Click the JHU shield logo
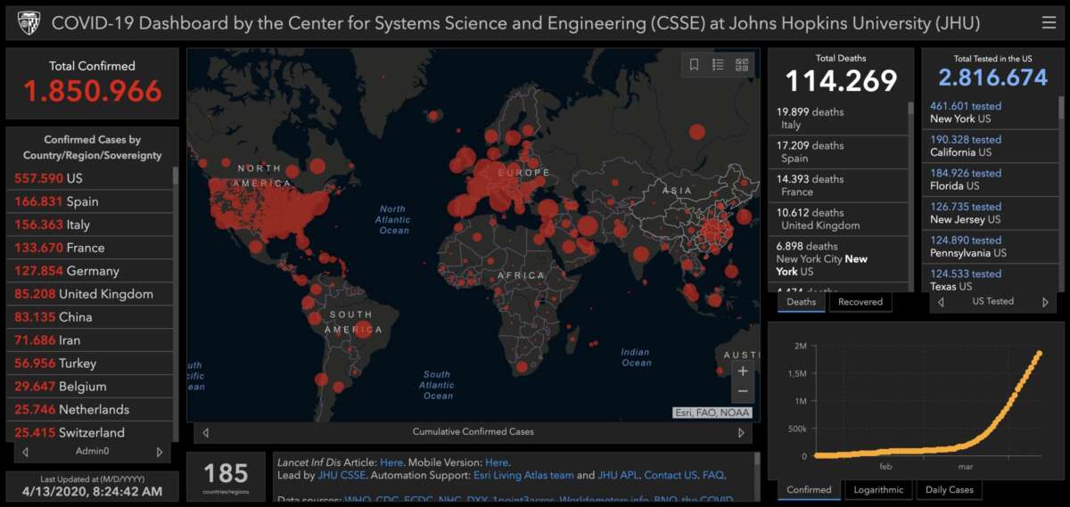The width and height of the screenshot is (1070, 507). (x=28, y=23)
